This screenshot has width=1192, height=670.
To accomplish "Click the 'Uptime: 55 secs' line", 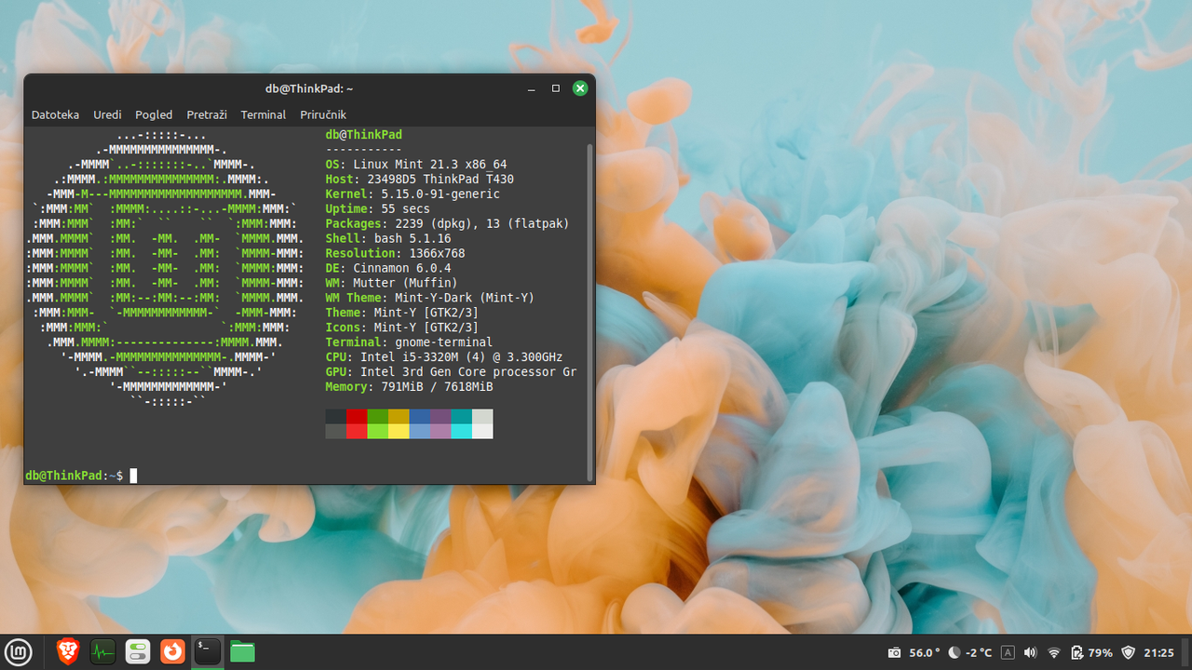I will [377, 209].
